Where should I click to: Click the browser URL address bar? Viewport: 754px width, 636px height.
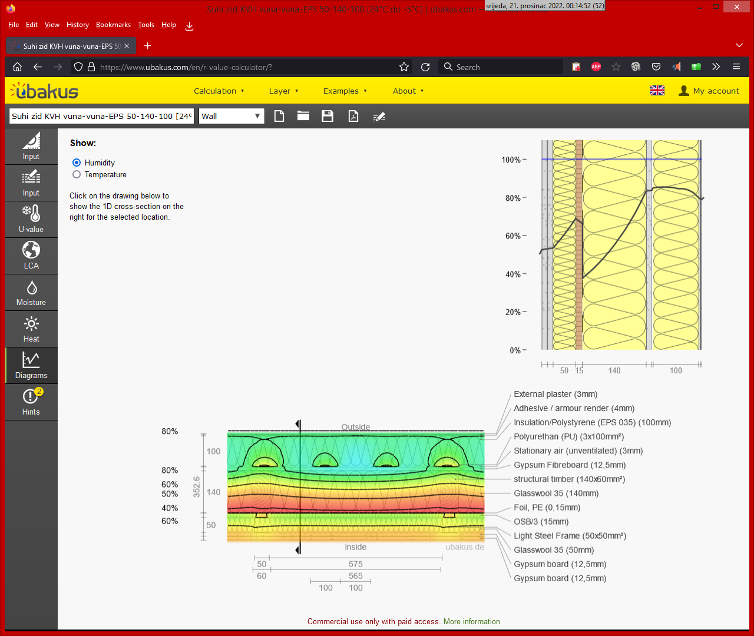[240, 67]
